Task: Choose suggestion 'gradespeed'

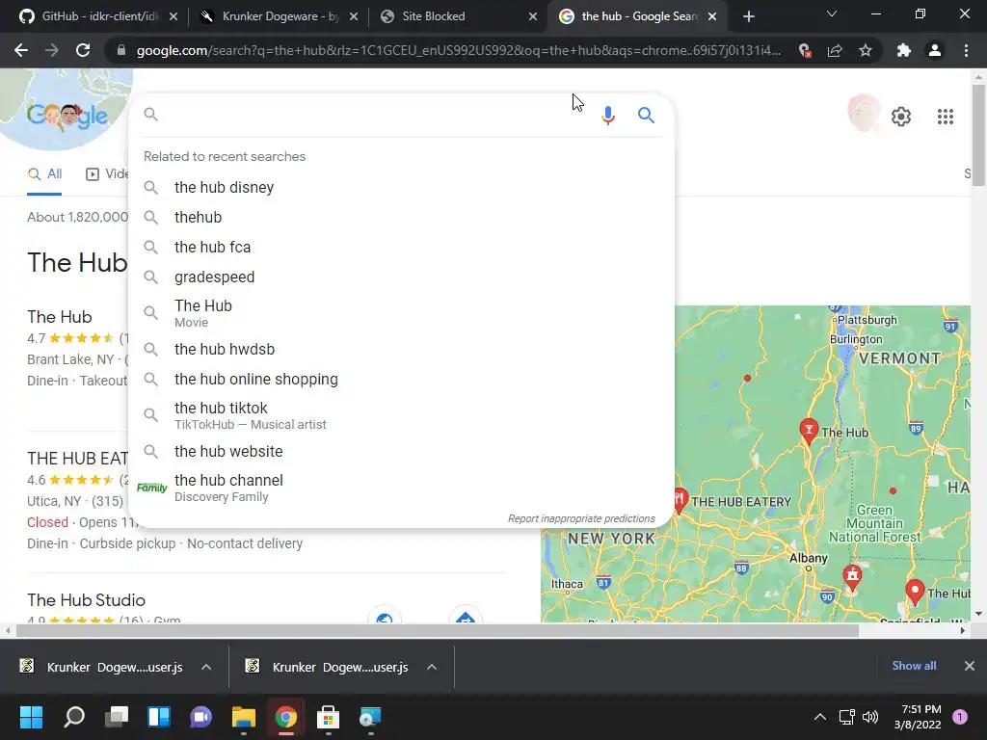Action: 401,277
